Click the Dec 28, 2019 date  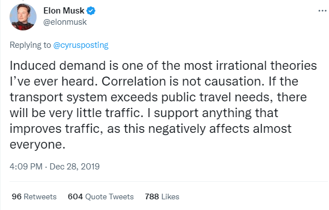[74, 167]
